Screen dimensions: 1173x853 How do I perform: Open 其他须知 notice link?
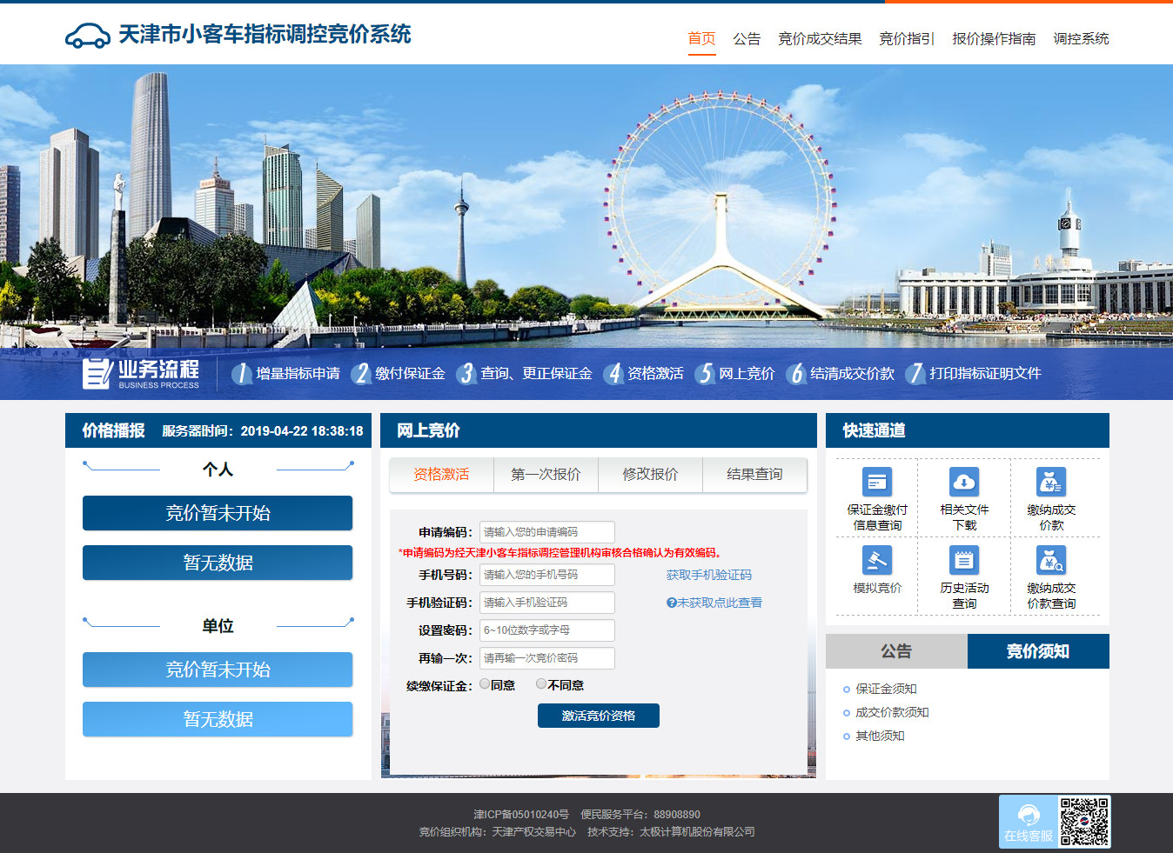coord(880,736)
